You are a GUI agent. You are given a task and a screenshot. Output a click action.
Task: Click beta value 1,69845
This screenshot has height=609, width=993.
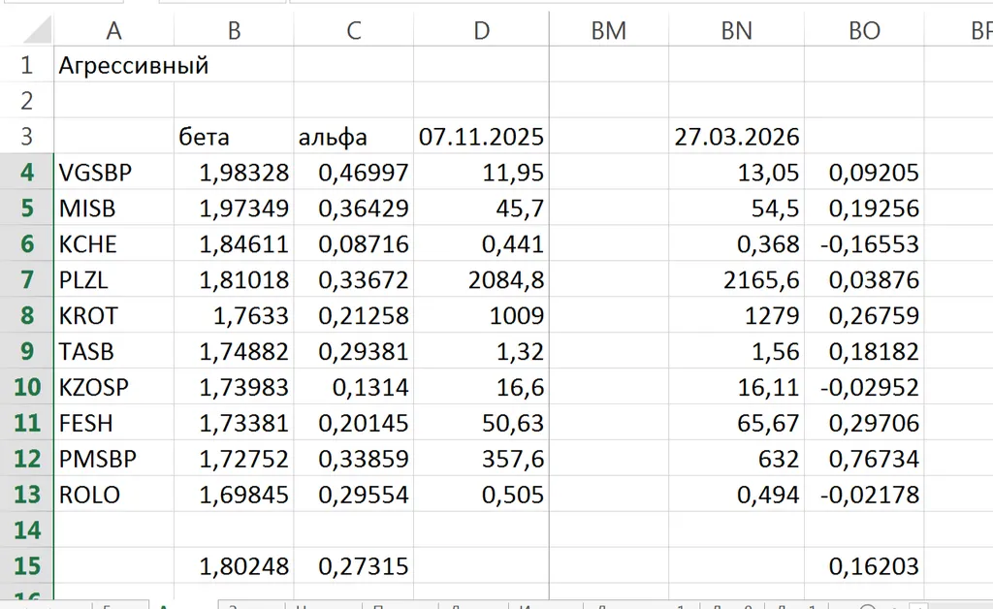point(234,495)
